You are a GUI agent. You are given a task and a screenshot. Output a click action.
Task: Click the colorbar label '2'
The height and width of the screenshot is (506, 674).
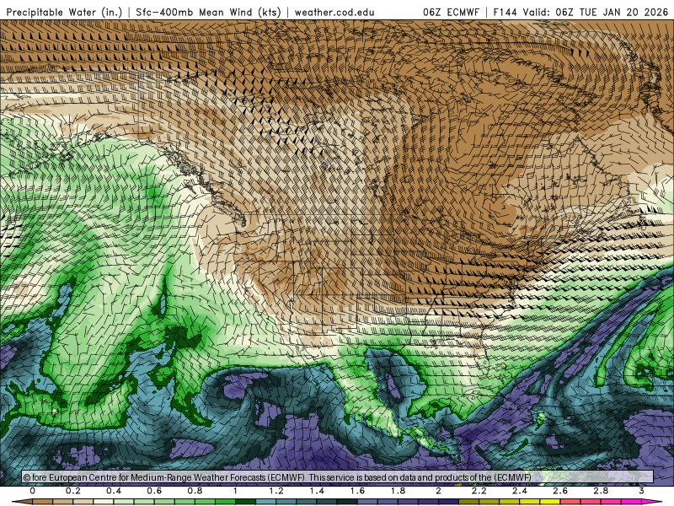tap(438, 491)
